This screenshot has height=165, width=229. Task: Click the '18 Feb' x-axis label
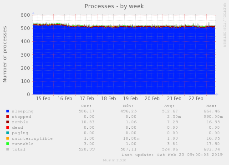(x=108, y=98)
